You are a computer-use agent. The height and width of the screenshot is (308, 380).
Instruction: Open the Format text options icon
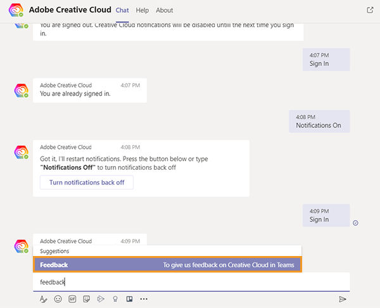pyautogui.click(x=44, y=298)
